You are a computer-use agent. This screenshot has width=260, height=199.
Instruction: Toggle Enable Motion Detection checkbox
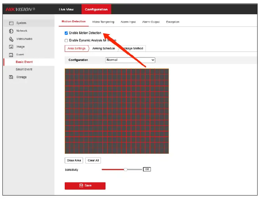tap(66, 33)
